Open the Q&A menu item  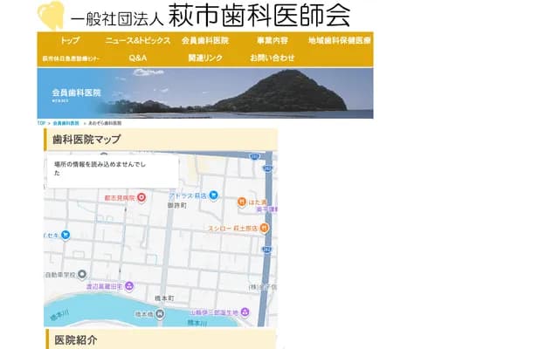(x=138, y=58)
